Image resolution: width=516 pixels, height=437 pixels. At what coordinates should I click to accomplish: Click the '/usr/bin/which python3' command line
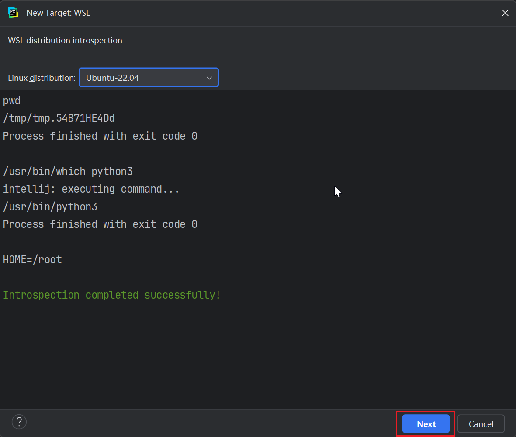tap(67, 171)
